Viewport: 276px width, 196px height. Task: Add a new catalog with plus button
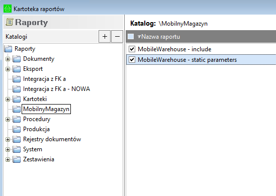[x=105, y=36]
